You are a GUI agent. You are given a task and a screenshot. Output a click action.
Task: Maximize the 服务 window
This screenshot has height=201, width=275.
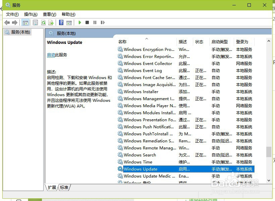(249, 5)
